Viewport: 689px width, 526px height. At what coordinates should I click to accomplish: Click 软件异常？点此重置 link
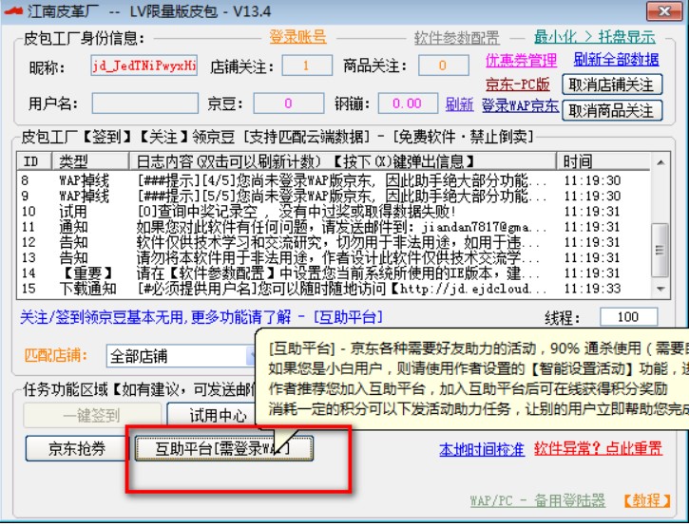click(x=598, y=448)
